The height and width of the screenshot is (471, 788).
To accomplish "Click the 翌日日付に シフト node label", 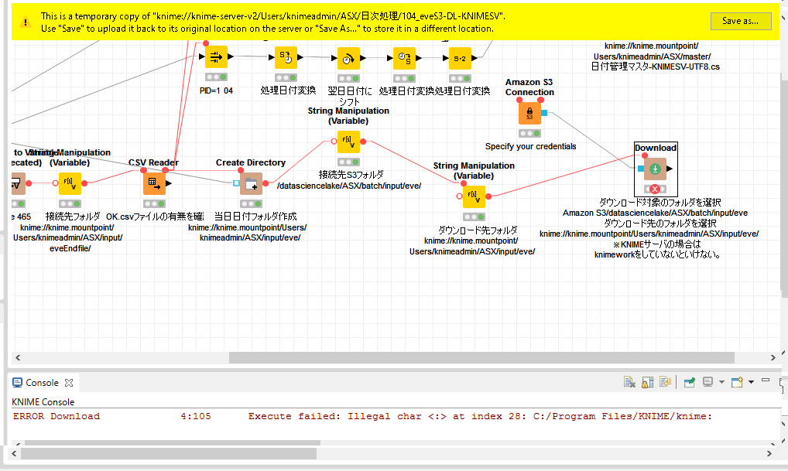I will click(349, 96).
